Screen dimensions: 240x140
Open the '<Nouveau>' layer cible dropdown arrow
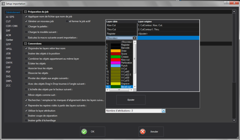(x=134, y=38)
